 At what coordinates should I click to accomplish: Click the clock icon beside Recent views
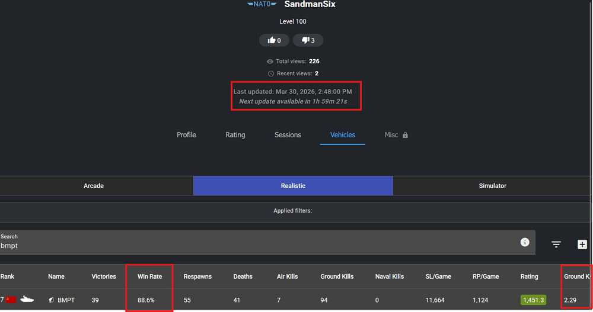click(x=270, y=74)
